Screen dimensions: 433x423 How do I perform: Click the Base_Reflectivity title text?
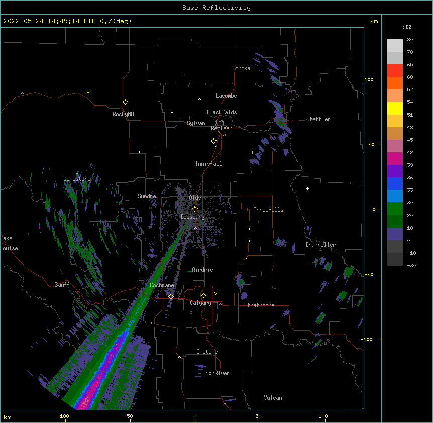pyautogui.click(x=216, y=8)
